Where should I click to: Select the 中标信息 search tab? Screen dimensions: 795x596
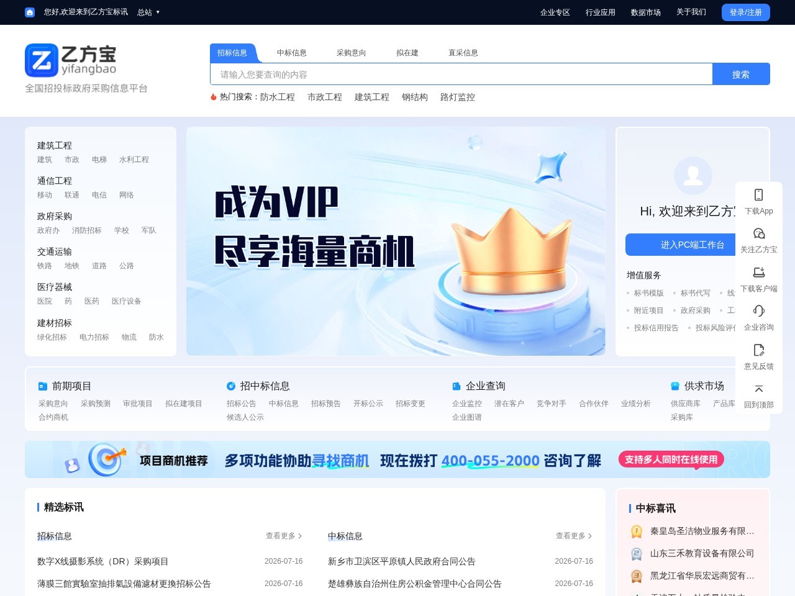tap(292, 53)
